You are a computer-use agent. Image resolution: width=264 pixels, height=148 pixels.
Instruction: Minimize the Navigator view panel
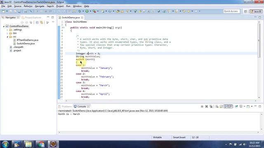coord(48,17)
